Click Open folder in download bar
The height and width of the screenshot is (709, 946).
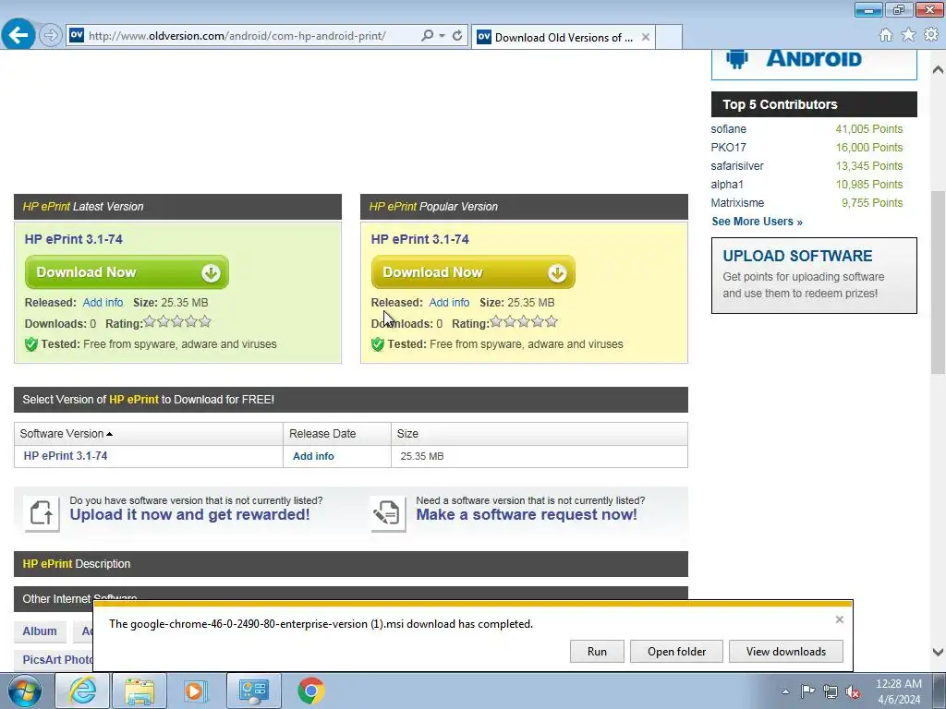click(676, 651)
